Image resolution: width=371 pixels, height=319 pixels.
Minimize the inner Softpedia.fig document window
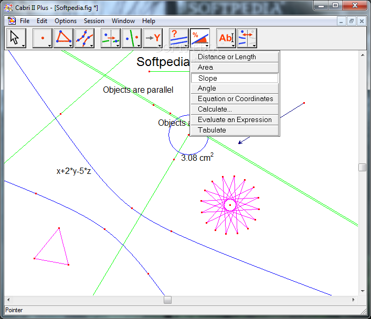341,21
